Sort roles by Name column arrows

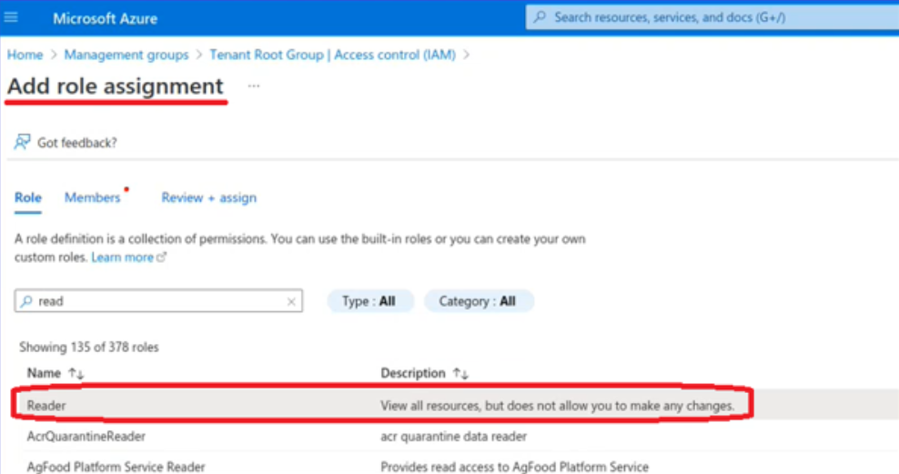click(76, 374)
